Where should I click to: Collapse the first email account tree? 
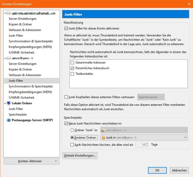pos(5,13)
